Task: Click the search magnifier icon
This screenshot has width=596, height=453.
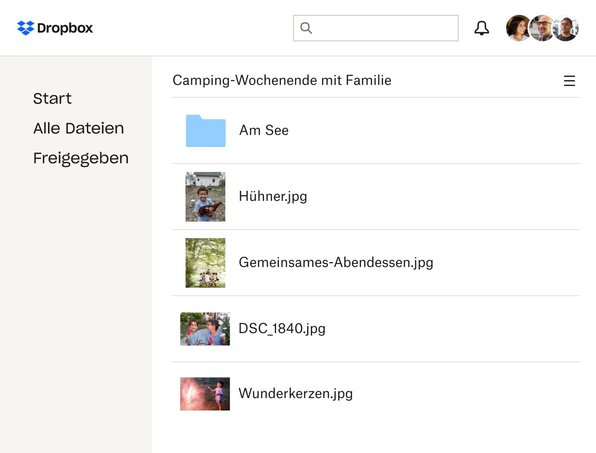Action: point(306,28)
